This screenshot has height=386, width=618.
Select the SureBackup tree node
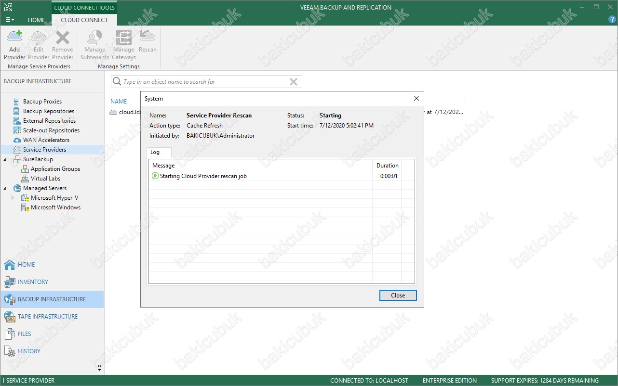38,159
